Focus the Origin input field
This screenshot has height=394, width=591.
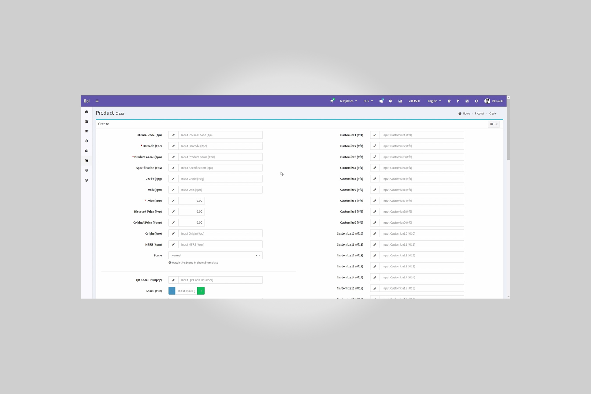220,233
